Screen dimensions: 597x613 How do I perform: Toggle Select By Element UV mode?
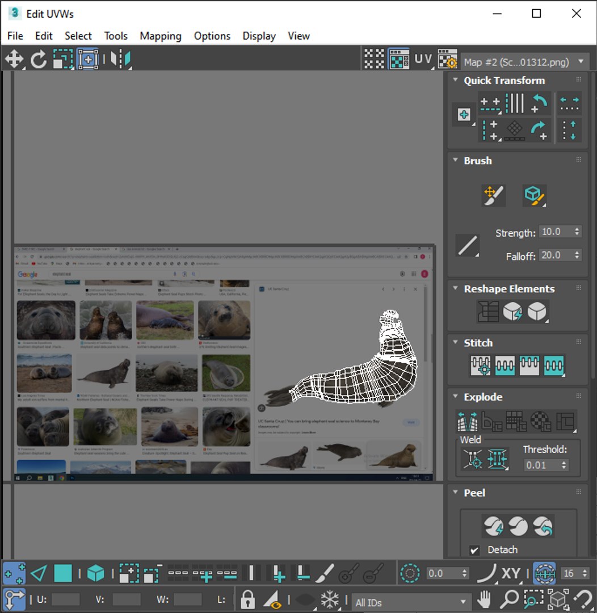pos(95,573)
